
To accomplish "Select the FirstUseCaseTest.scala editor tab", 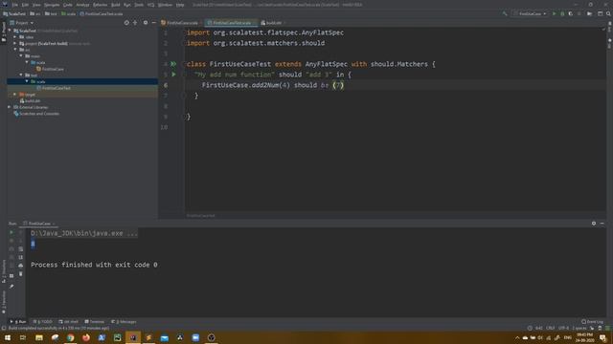I will (x=232, y=23).
